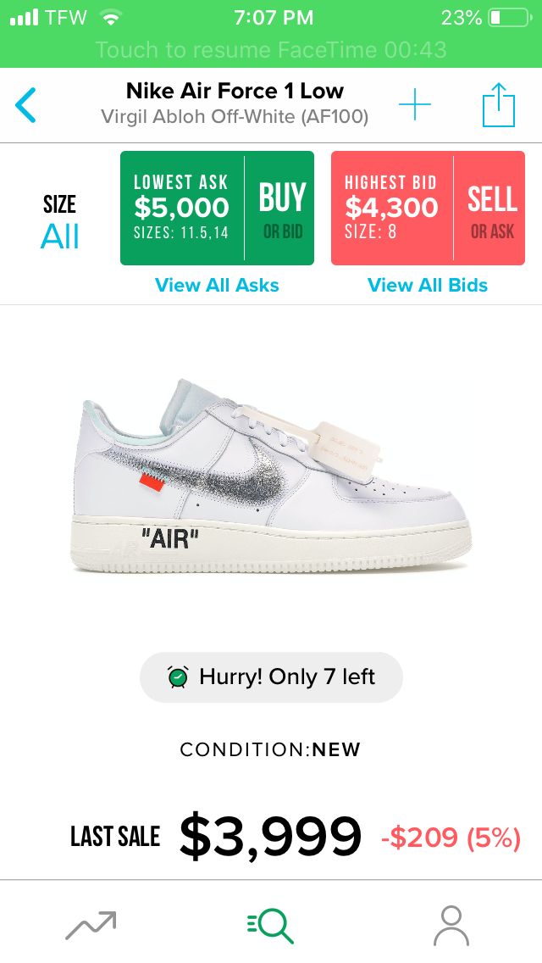
Task: Tap the Last Sale $3,999 price
Action: (270, 836)
